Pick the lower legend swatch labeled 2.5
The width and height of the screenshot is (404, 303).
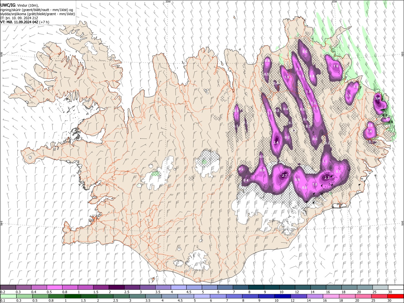coord(121,296)
